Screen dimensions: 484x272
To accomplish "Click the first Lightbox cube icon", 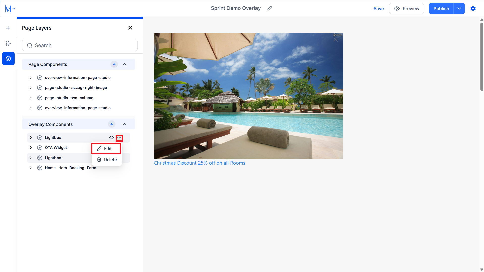I will tap(40, 138).
